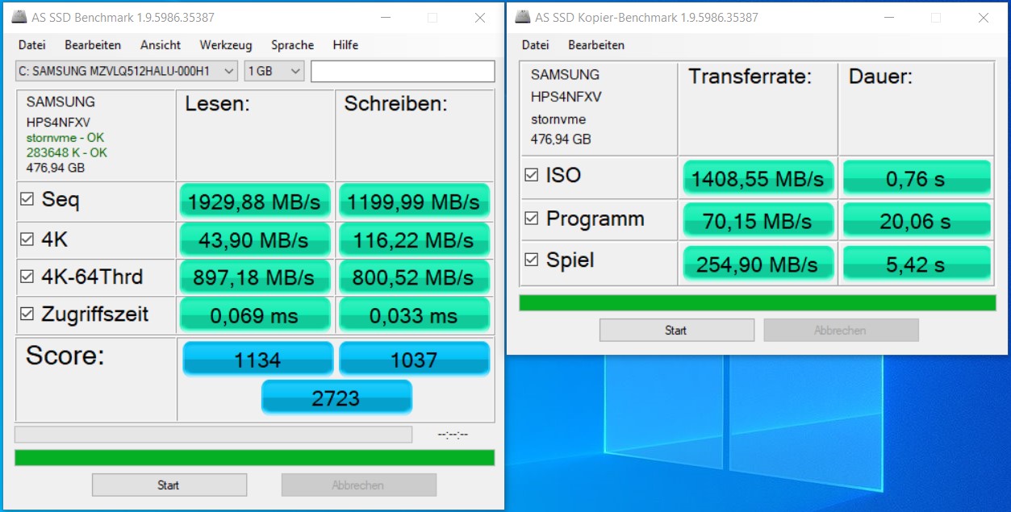The image size is (1011, 512).
Task: Click the Schreiben: column header
Action: (396, 104)
